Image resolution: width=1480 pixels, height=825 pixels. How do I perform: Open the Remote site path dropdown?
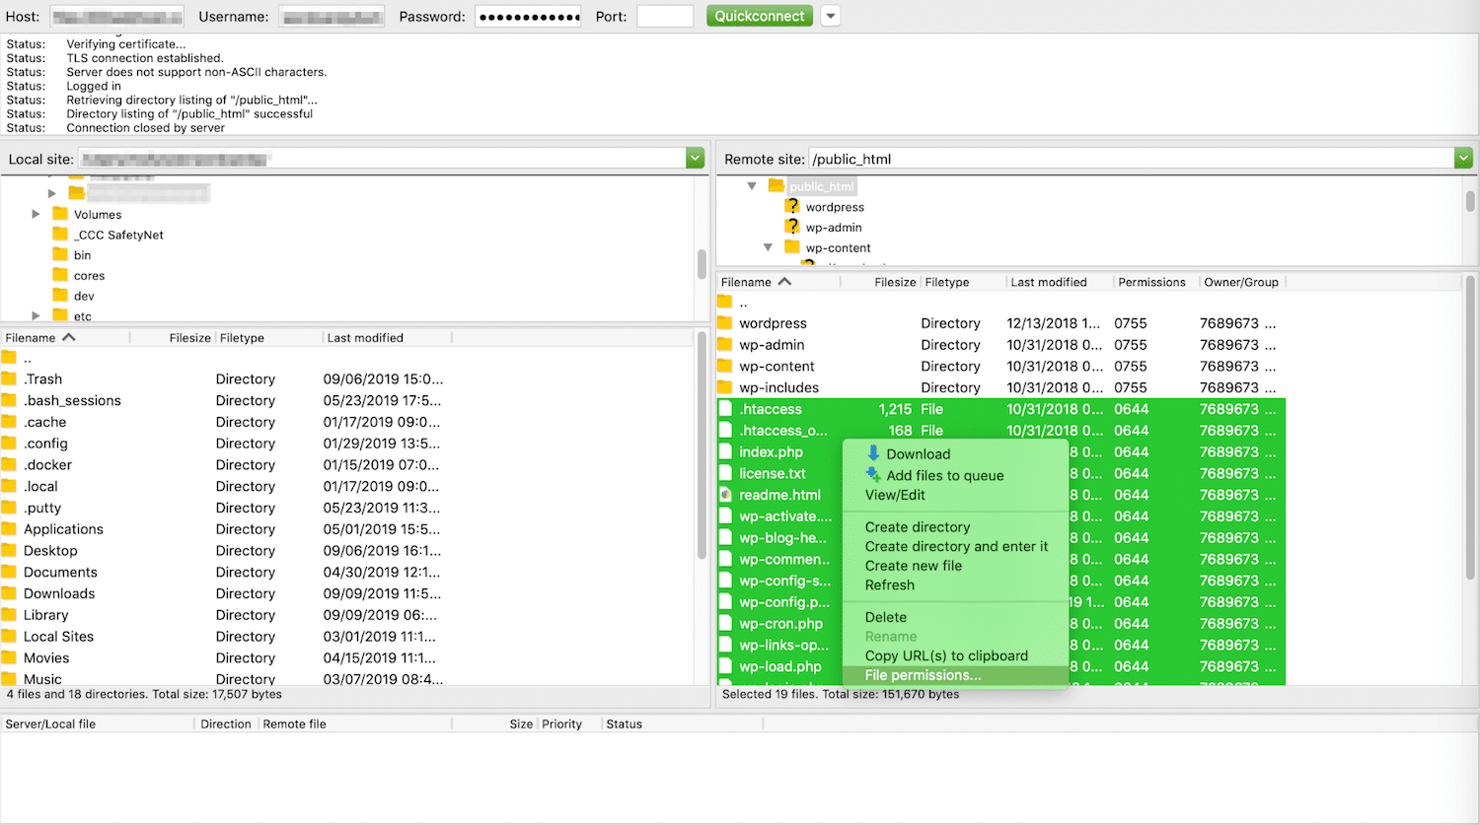[1463, 158]
